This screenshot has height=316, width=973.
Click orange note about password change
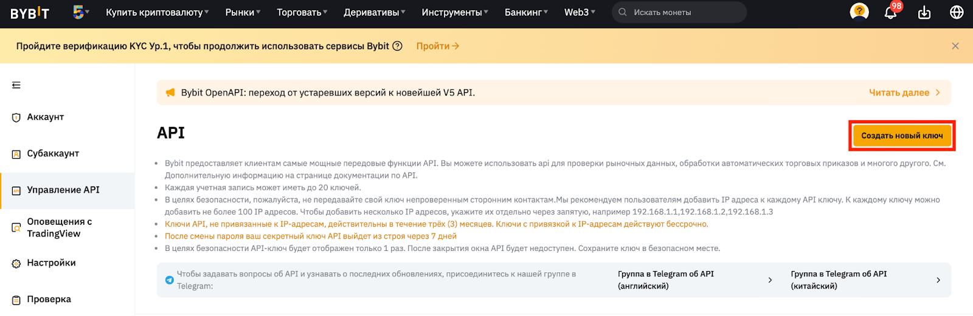coord(310,236)
